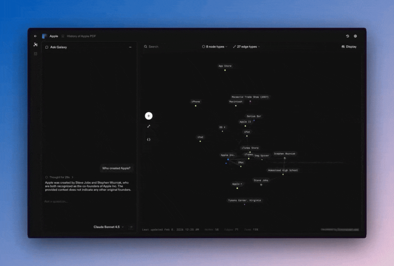Image resolution: width=394 pixels, height=266 pixels.
Task: Click the Nodes 58 status entry
Action: click(x=212, y=229)
